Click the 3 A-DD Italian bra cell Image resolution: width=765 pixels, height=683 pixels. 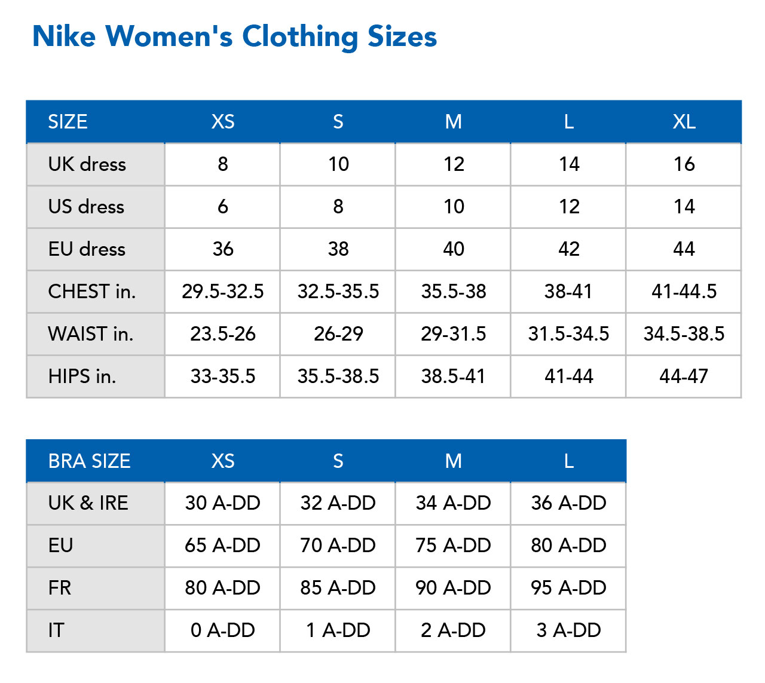[568, 630]
